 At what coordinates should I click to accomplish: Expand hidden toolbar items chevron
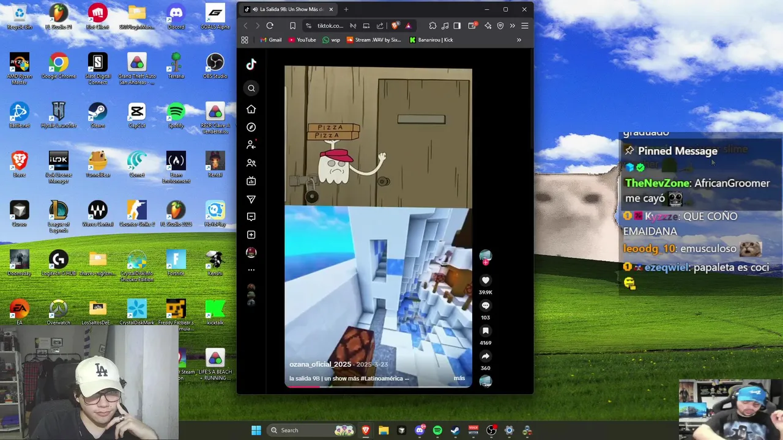tap(512, 26)
